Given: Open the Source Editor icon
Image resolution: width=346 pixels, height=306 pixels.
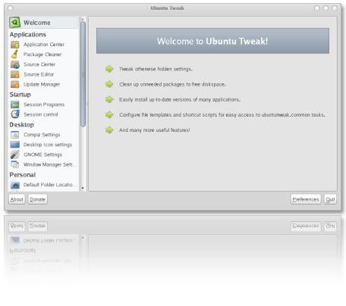Looking at the screenshot, I should click(15, 74).
